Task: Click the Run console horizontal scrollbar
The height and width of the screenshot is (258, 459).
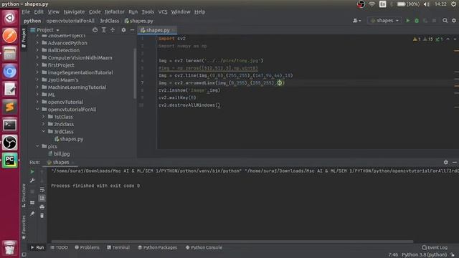Action: 232,242
